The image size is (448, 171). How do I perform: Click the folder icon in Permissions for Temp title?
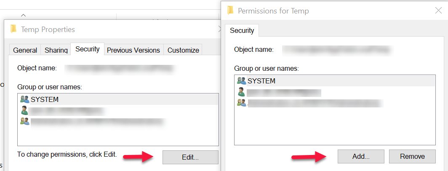(x=230, y=11)
